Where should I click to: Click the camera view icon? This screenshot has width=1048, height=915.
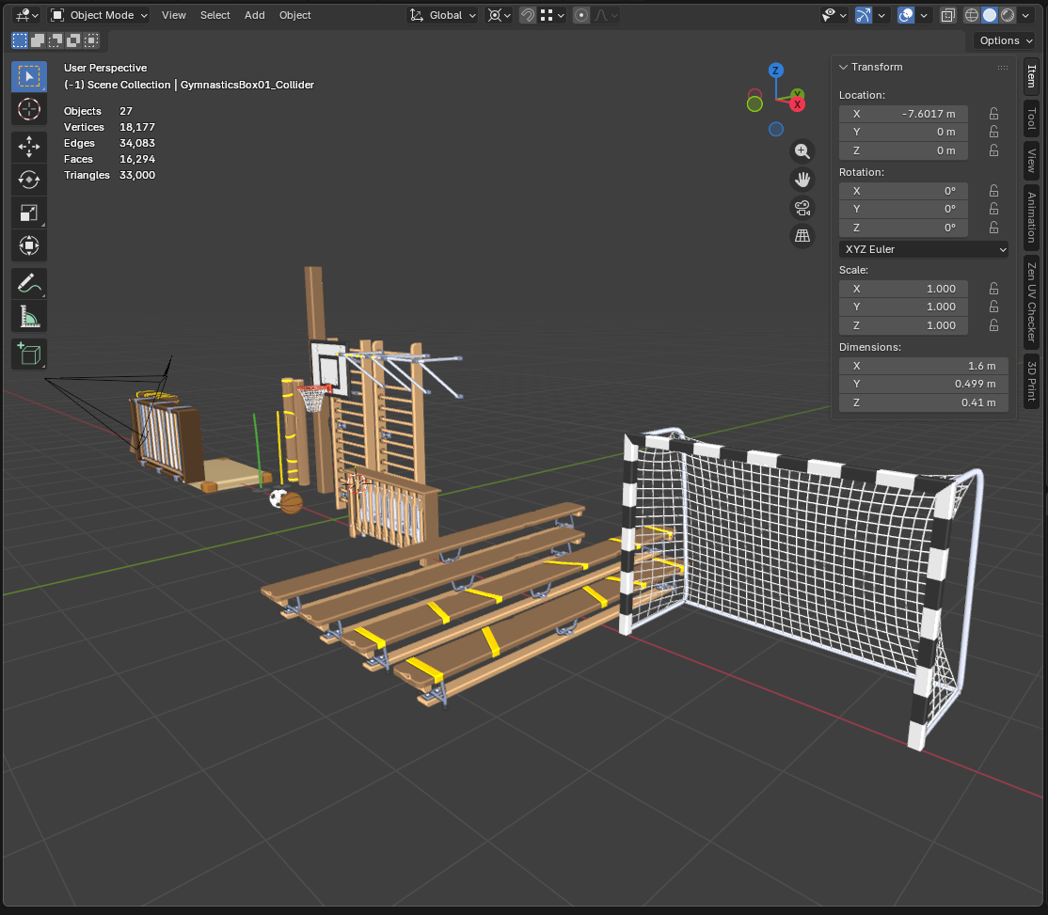tap(802, 208)
